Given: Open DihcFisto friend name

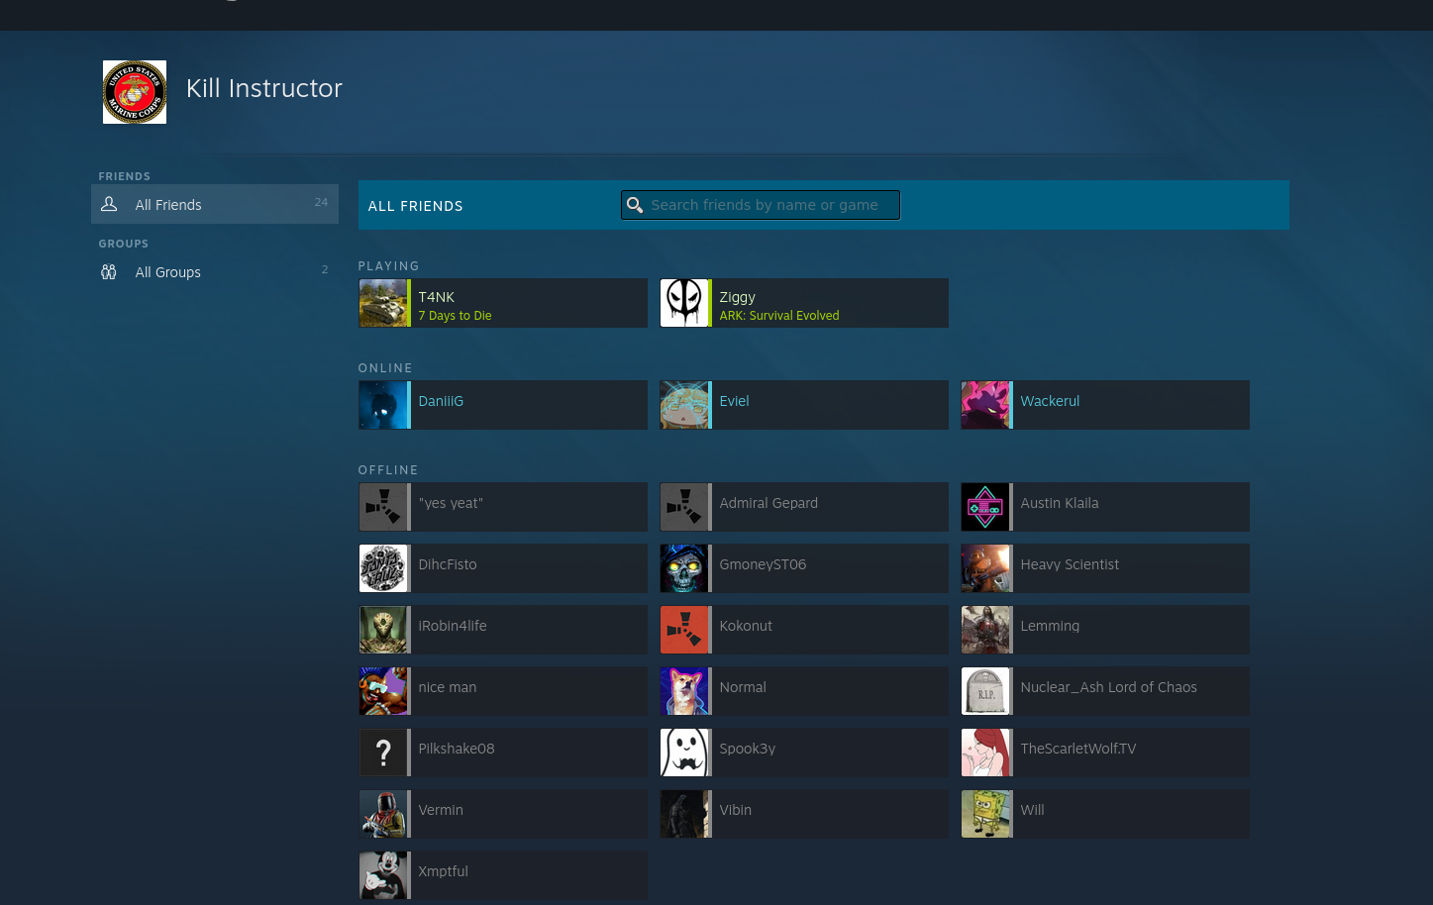Looking at the screenshot, I should (x=448, y=564).
